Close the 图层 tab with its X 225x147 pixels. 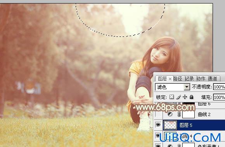pos(170,79)
